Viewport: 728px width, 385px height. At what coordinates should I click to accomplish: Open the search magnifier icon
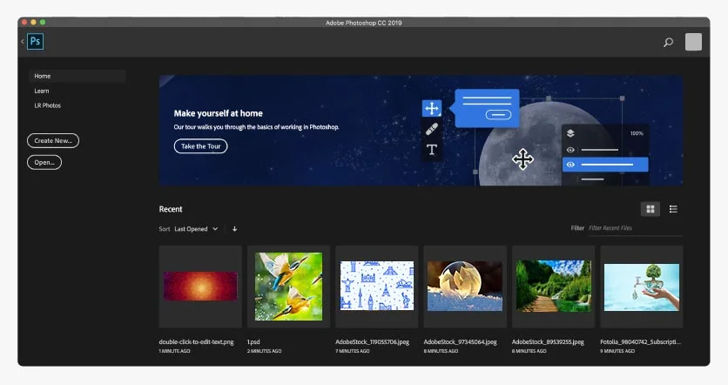(x=668, y=43)
